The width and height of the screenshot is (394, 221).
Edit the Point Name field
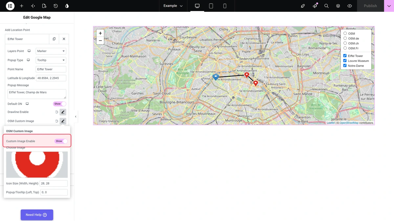tap(51, 69)
